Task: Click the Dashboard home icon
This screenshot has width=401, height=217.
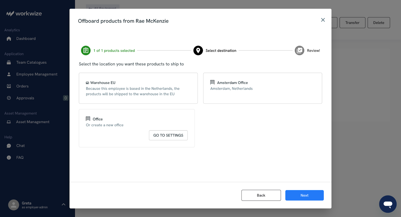Action: tap(9, 39)
